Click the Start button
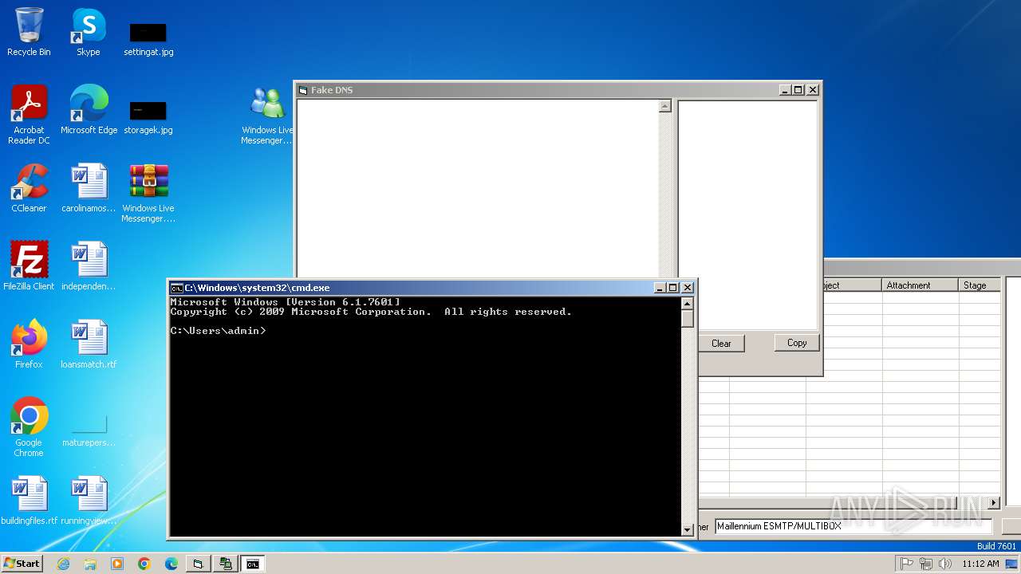1021x574 pixels. click(22, 564)
